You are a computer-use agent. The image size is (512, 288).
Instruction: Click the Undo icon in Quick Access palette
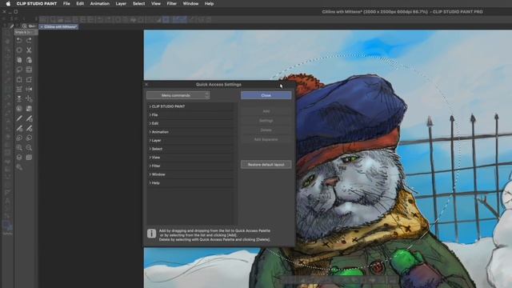click(x=19, y=41)
